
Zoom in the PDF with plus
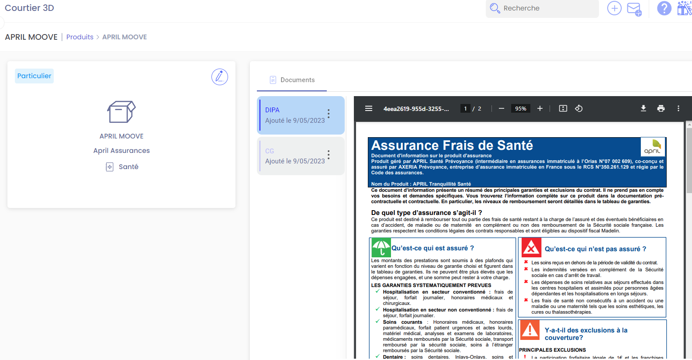point(540,108)
